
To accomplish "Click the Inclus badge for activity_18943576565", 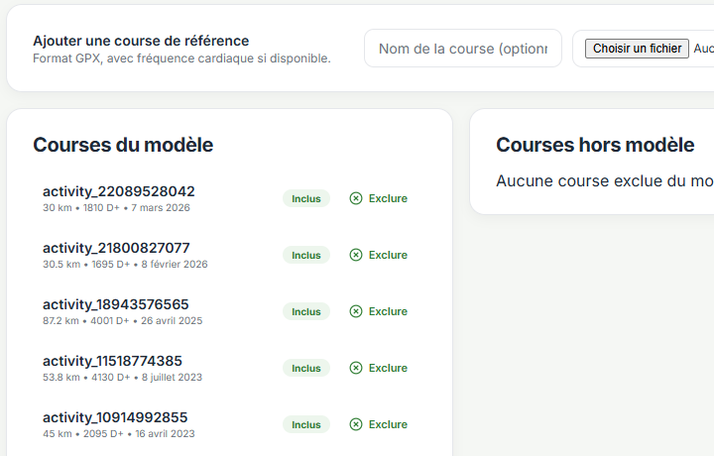I will click(306, 311).
